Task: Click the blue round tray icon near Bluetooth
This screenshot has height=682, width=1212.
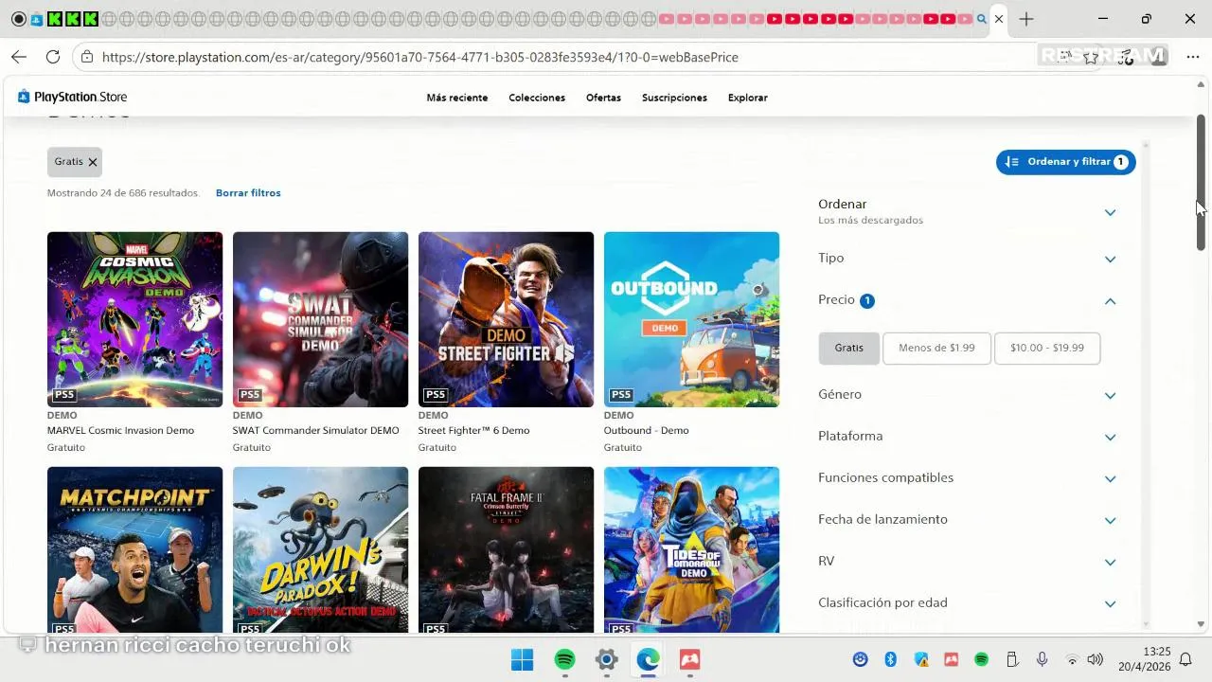Action: (x=860, y=659)
